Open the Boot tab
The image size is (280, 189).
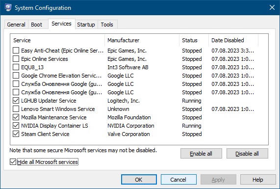[x=36, y=25]
